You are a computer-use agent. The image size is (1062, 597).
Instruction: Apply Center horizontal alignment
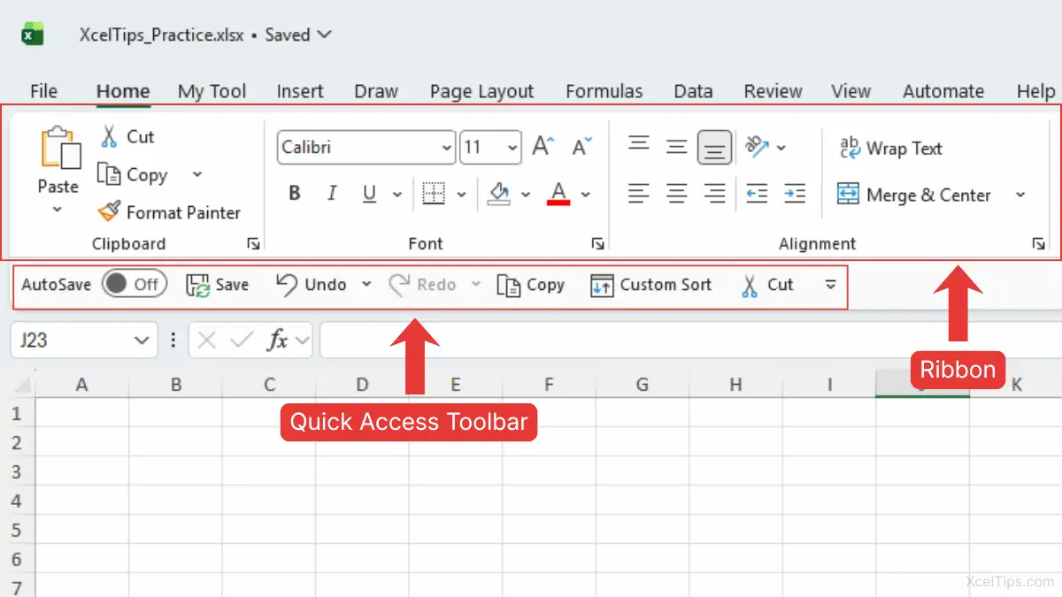click(x=677, y=193)
